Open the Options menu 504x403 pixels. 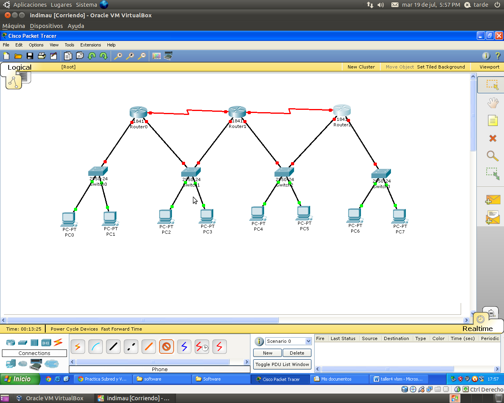point(36,45)
